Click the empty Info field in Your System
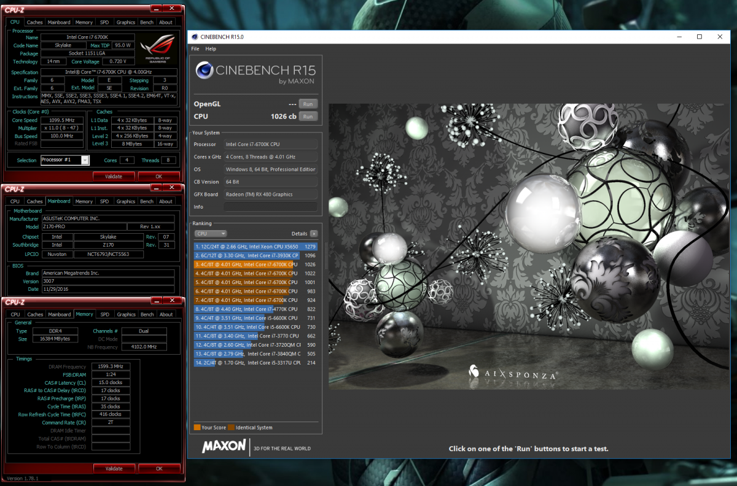The height and width of the screenshot is (486, 737). click(x=270, y=207)
